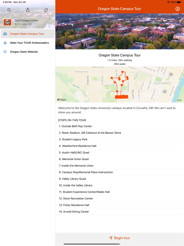Viewport: 184px width, 246px height.
Task: Choose stop 5. Austin Hall/LINC Quad
Action: tap(120, 152)
